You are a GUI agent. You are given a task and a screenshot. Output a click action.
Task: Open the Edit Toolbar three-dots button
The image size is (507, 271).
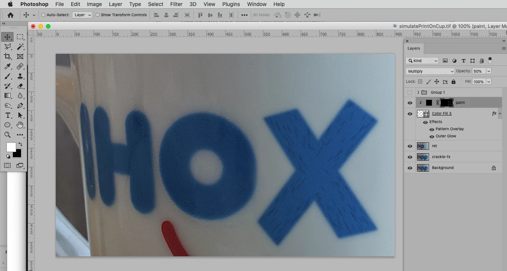tap(20, 135)
